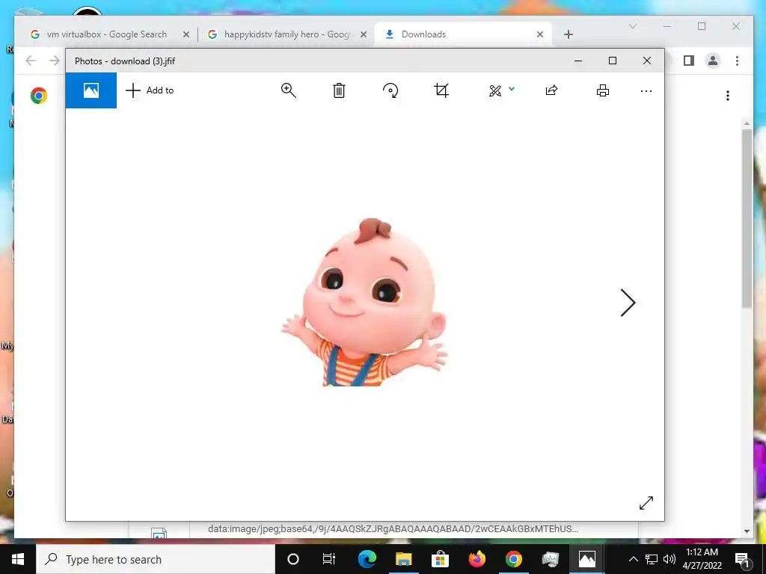Rotate the image
Viewport: 766px width, 574px height.
[x=390, y=90]
